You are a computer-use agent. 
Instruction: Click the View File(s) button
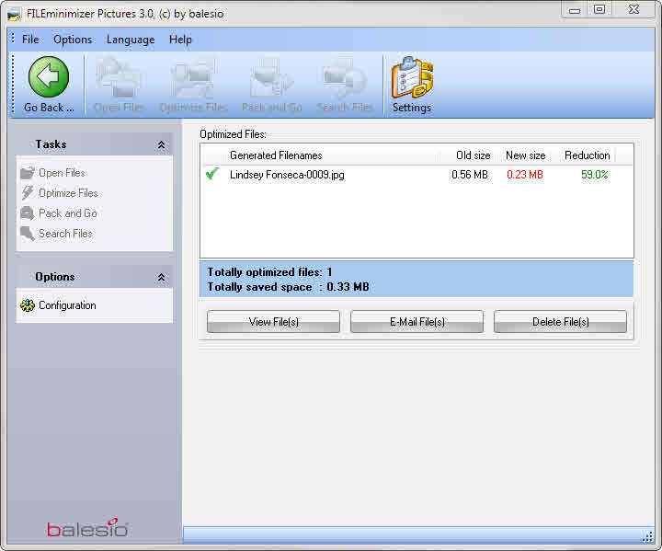click(x=274, y=322)
